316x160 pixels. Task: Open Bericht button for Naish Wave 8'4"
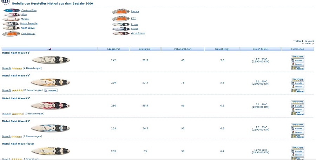(297, 83)
